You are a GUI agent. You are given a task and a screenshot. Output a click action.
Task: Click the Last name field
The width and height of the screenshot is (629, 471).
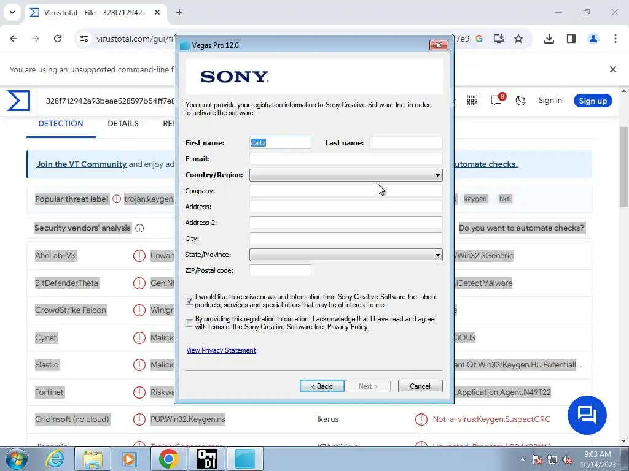pos(405,143)
